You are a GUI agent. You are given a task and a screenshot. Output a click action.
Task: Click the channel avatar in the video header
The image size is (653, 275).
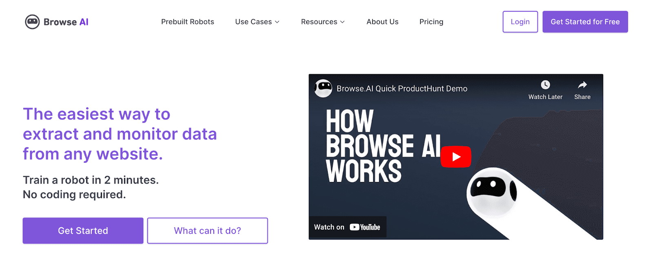pos(324,88)
